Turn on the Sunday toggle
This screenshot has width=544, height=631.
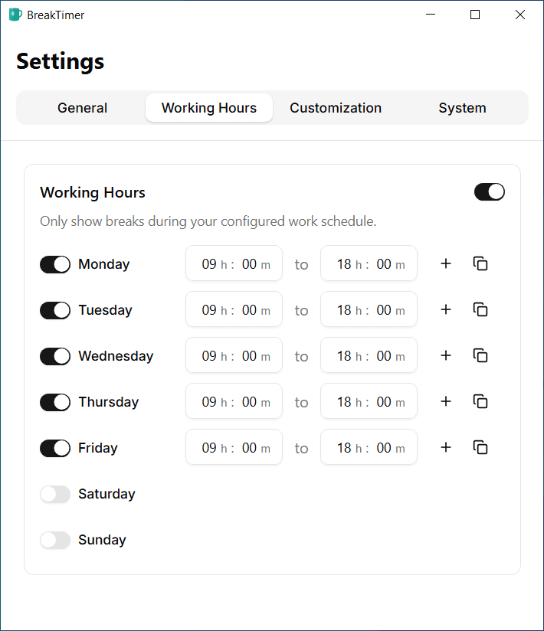tap(55, 540)
